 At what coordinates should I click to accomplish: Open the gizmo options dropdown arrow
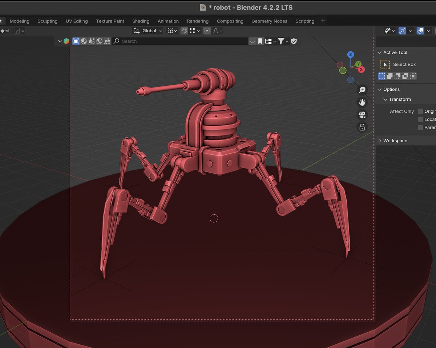pos(410,31)
